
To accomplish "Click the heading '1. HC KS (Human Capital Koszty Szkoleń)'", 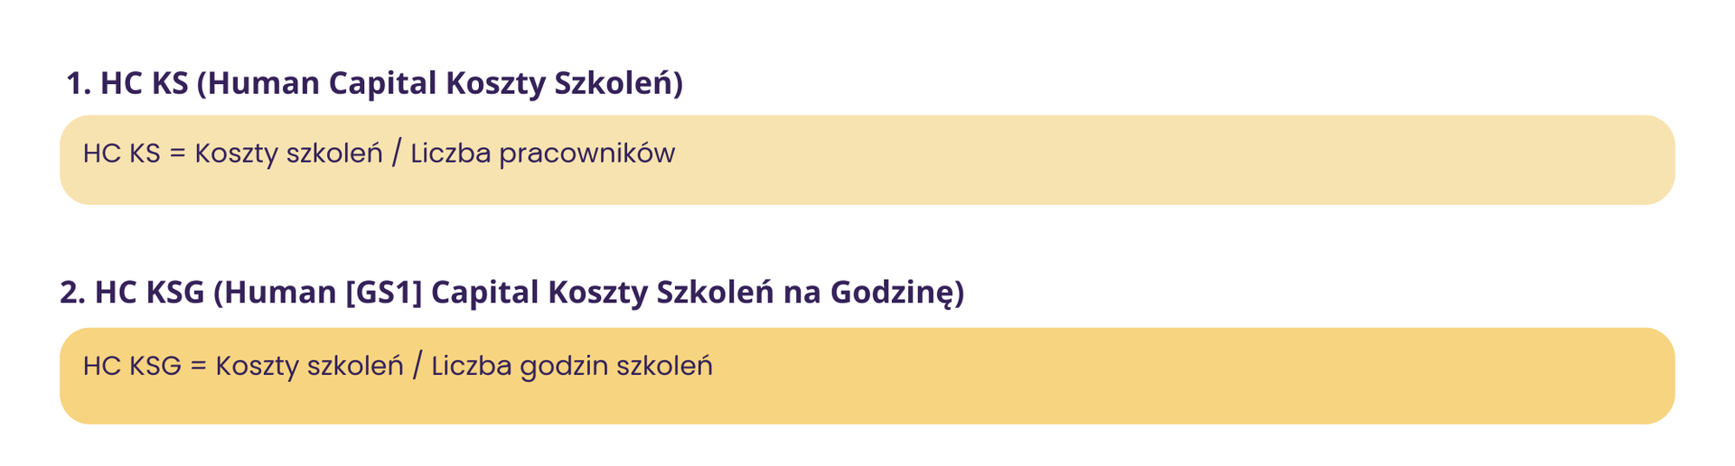I will (374, 83).
